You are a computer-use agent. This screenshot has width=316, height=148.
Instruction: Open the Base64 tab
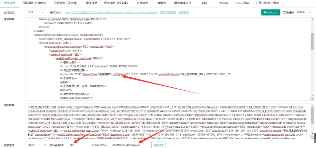(223, 3)
